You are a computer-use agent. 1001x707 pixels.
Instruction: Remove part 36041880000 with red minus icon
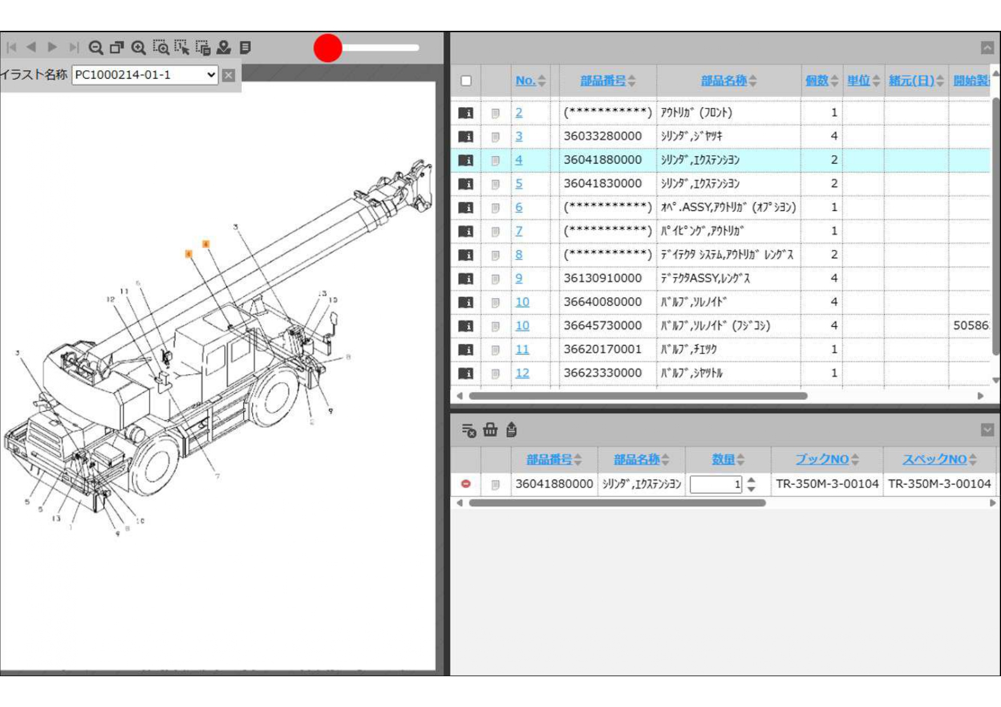tap(466, 484)
